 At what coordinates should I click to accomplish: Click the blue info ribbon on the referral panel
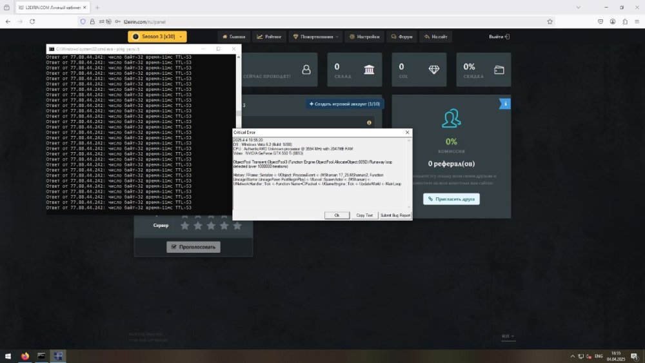pyautogui.click(x=506, y=103)
